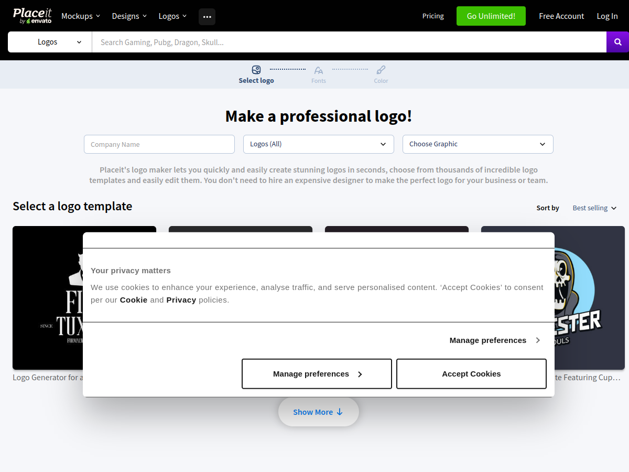629x472 pixels.
Task: Open the Mockups menu
Action: point(77,16)
